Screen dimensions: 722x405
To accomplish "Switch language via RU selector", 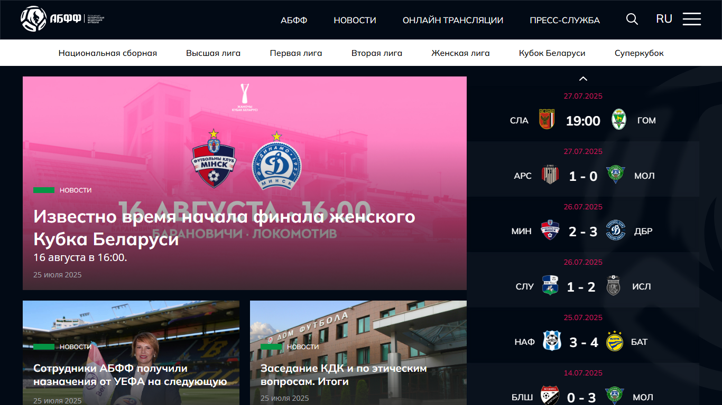I will point(664,19).
